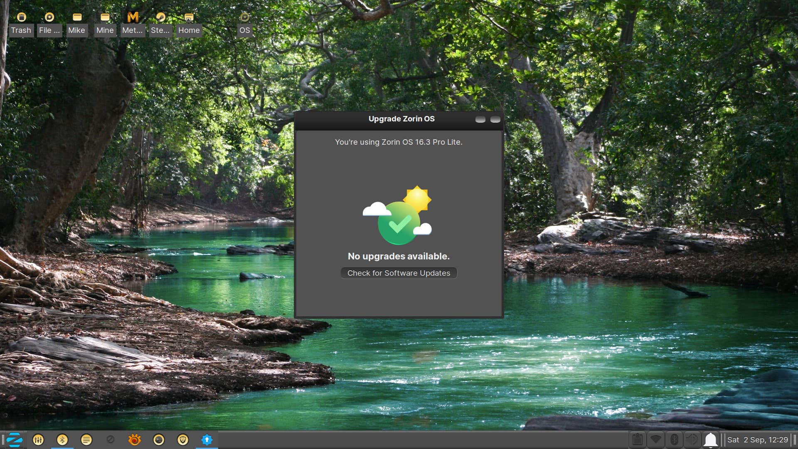The height and width of the screenshot is (449, 798).
Task: Open the Bluetooth manager taskbar launcher
Action: coord(62,440)
